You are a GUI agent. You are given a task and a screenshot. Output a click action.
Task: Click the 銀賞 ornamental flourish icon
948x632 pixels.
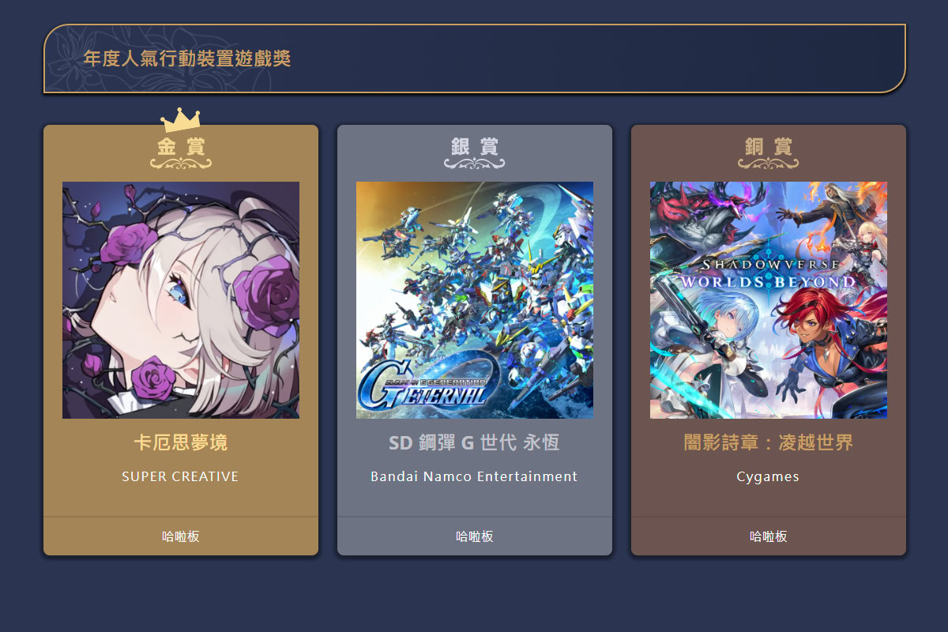475,163
